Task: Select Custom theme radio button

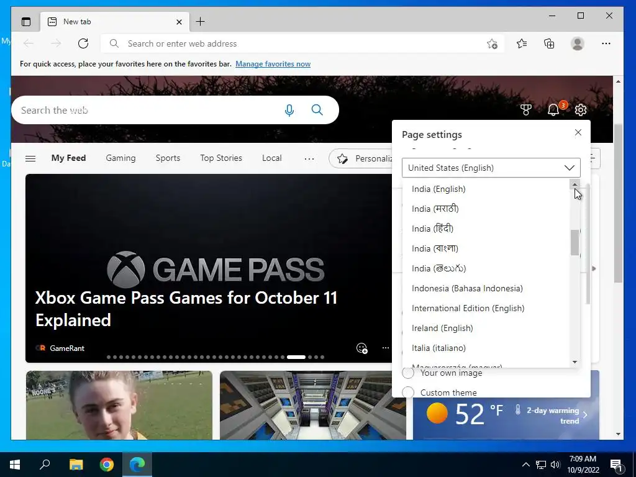Action: 408,393
